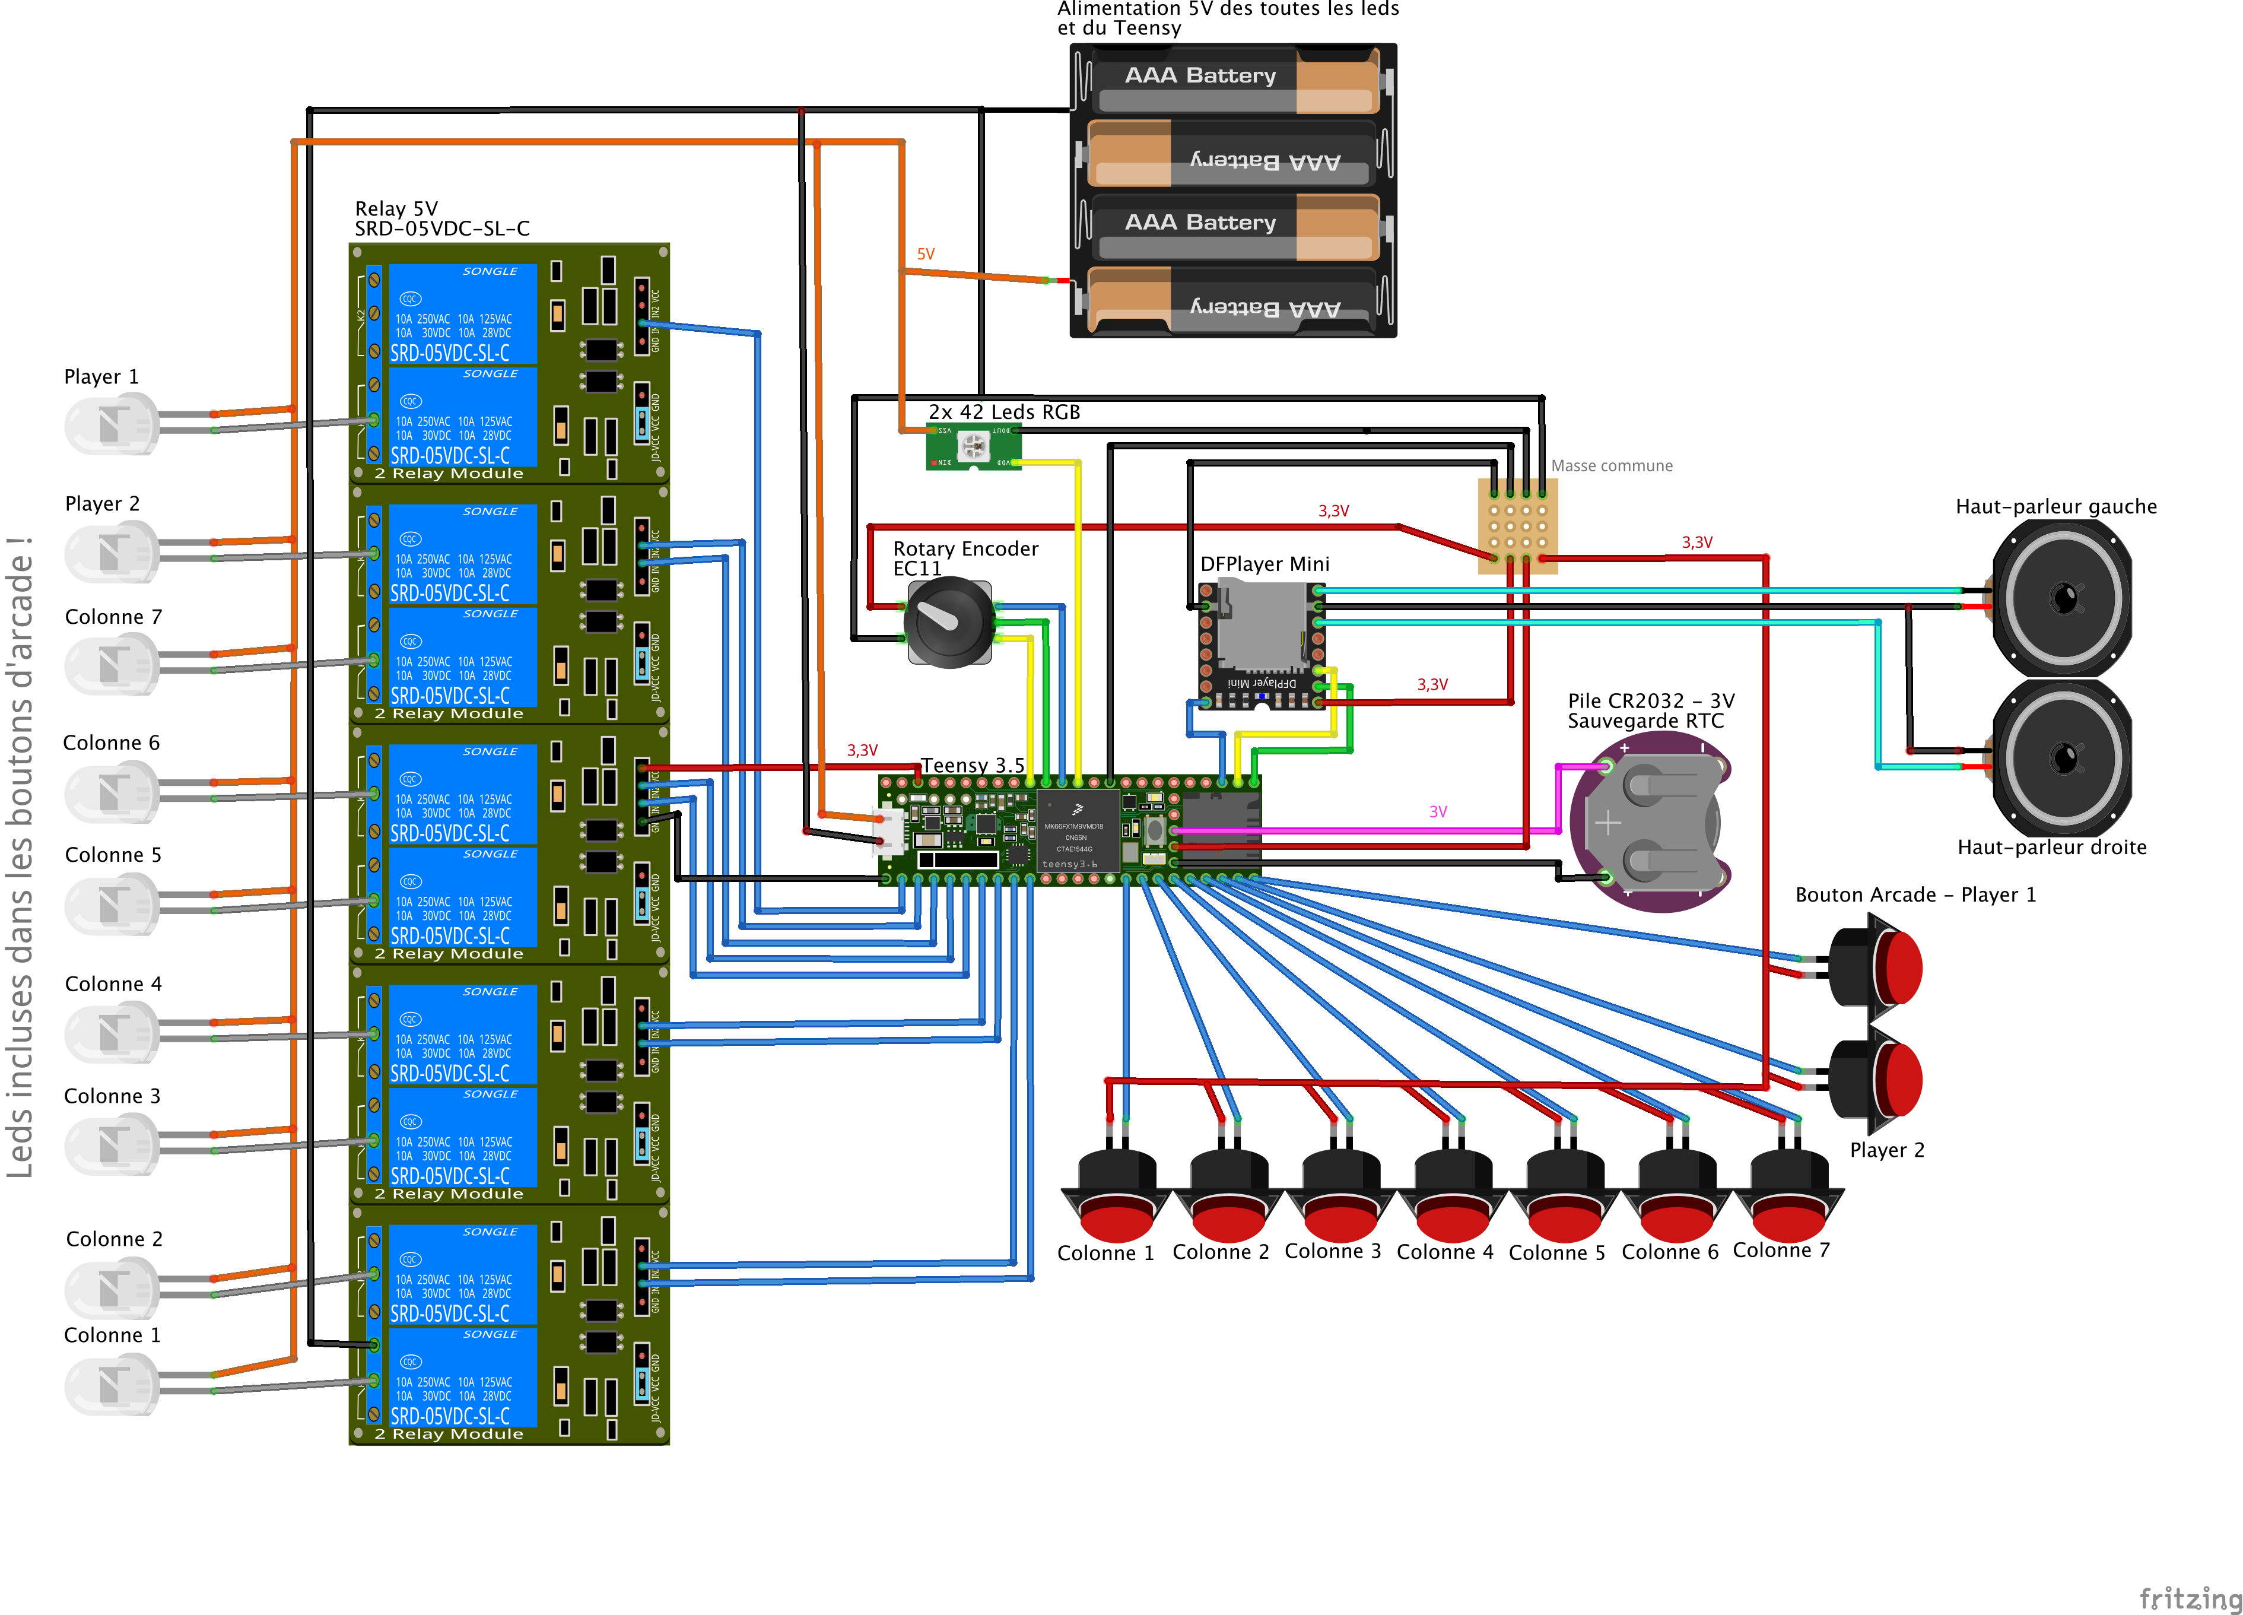Select the DFPlayer Mini module
Screen dimensions: 2243x1615
pos(1261,645)
